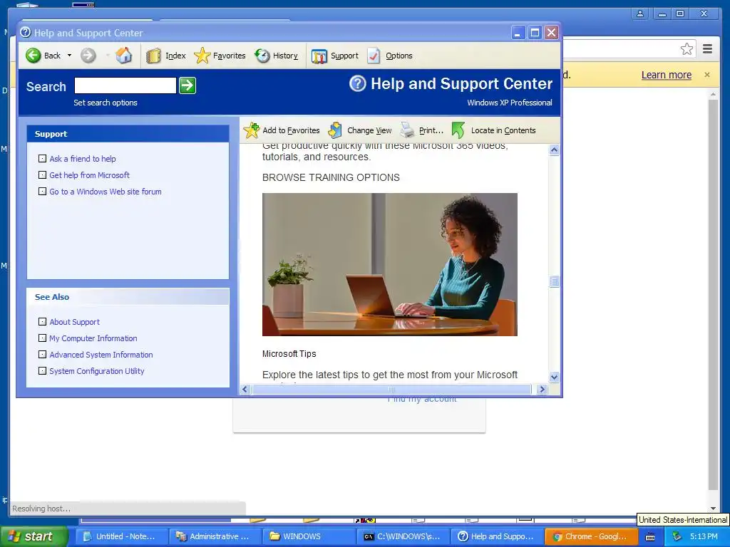This screenshot has width=730, height=547.
Task: Click bullet box beside System Configuration Utility
Action: pyautogui.click(x=42, y=370)
